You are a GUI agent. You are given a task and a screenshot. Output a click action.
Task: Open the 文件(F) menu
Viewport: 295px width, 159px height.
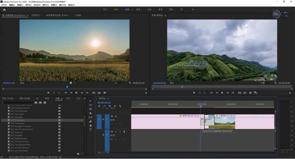coord(4,5)
